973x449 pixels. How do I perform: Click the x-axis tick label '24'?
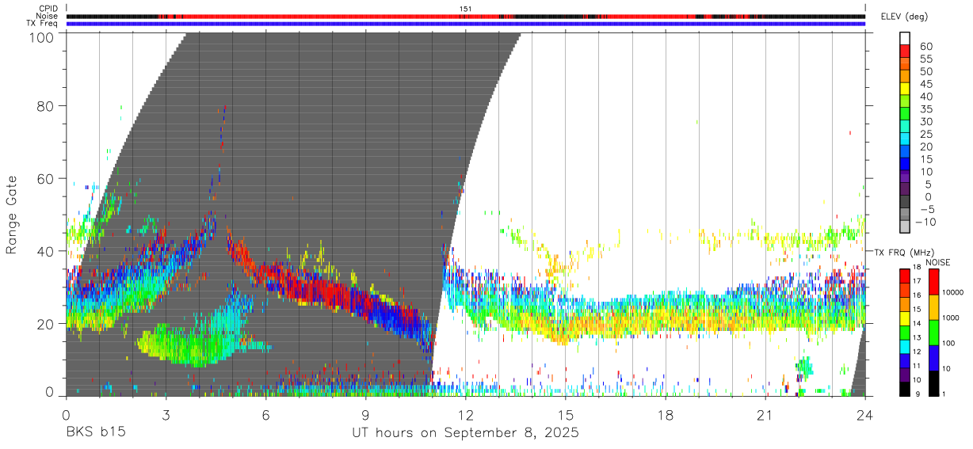click(x=865, y=415)
